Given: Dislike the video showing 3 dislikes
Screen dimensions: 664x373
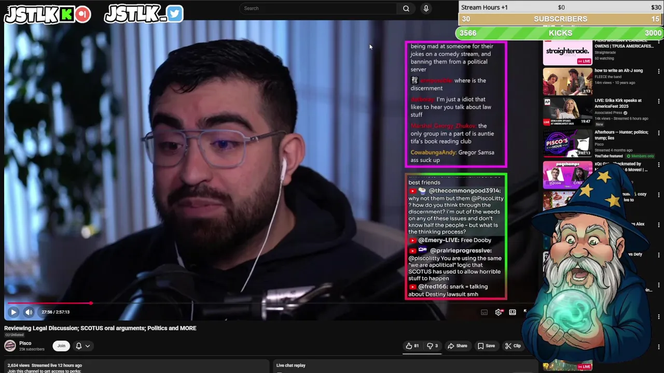Looking at the screenshot, I should tap(432, 346).
